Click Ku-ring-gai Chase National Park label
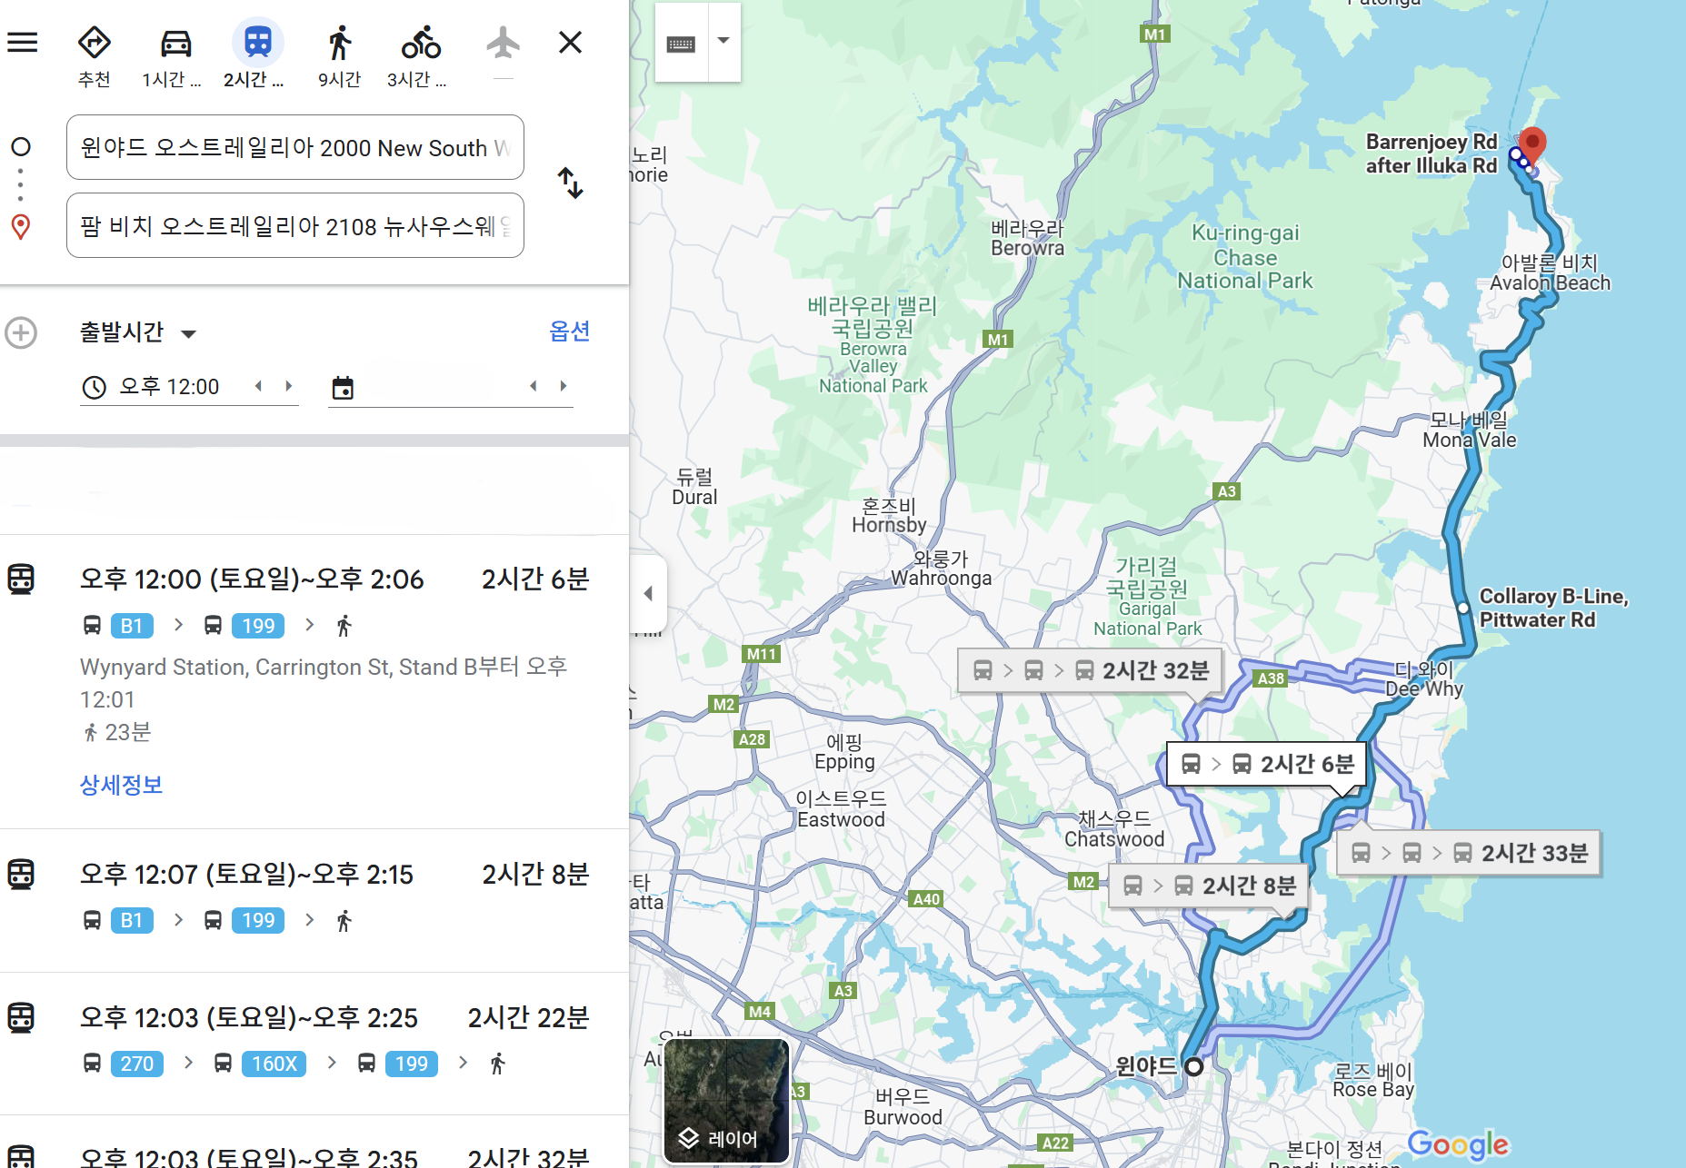This screenshot has width=1686, height=1168. point(1244,257)
